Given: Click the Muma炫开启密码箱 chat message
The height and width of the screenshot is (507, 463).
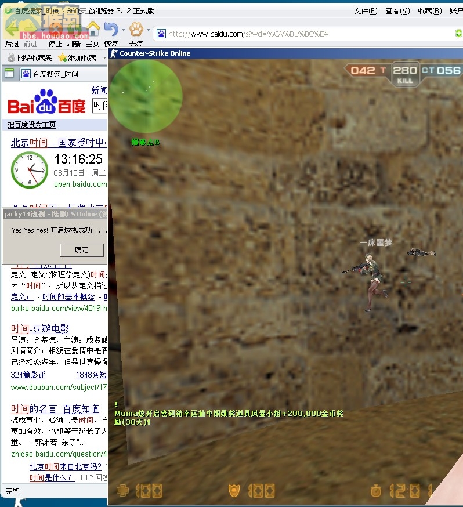Looking at the screenshot, I should (x=229, y=418).
